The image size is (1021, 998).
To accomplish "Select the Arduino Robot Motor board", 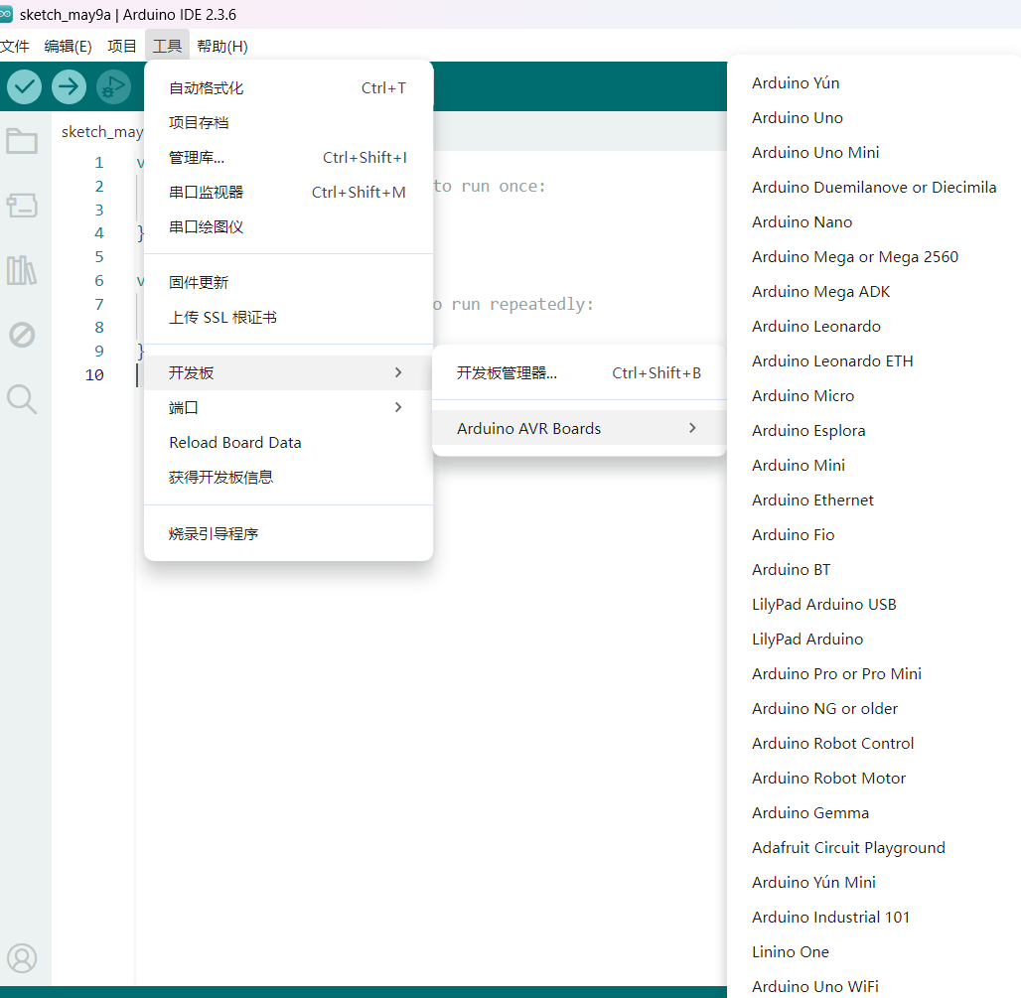I will click(x=874, y=778).
